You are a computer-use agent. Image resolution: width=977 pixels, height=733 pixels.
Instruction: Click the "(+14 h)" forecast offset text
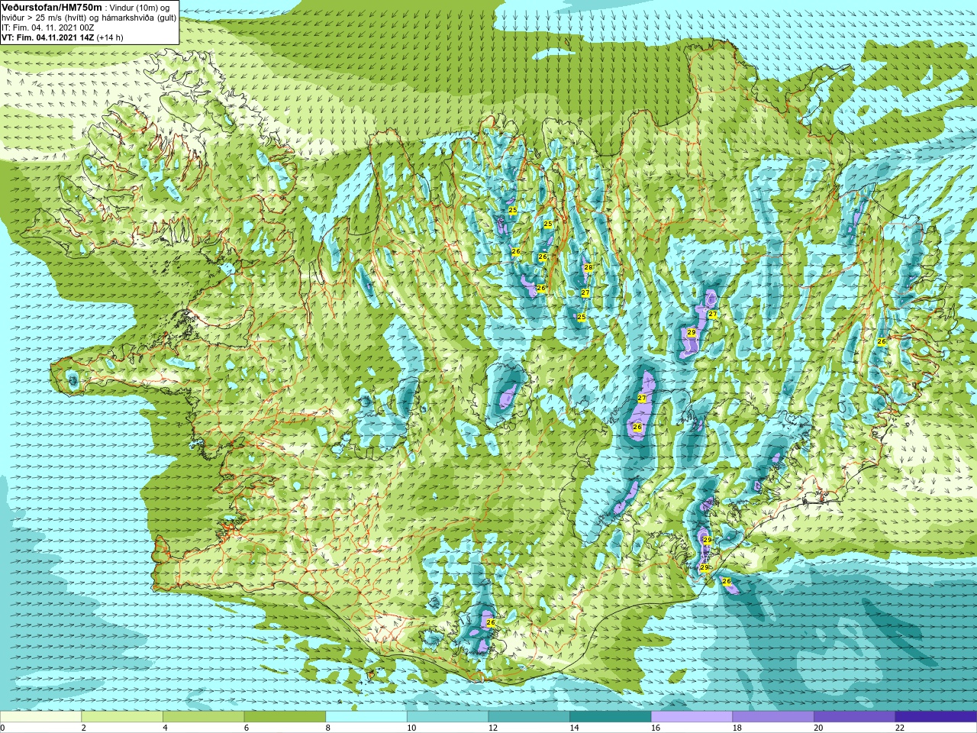click(x=110, y=37)
